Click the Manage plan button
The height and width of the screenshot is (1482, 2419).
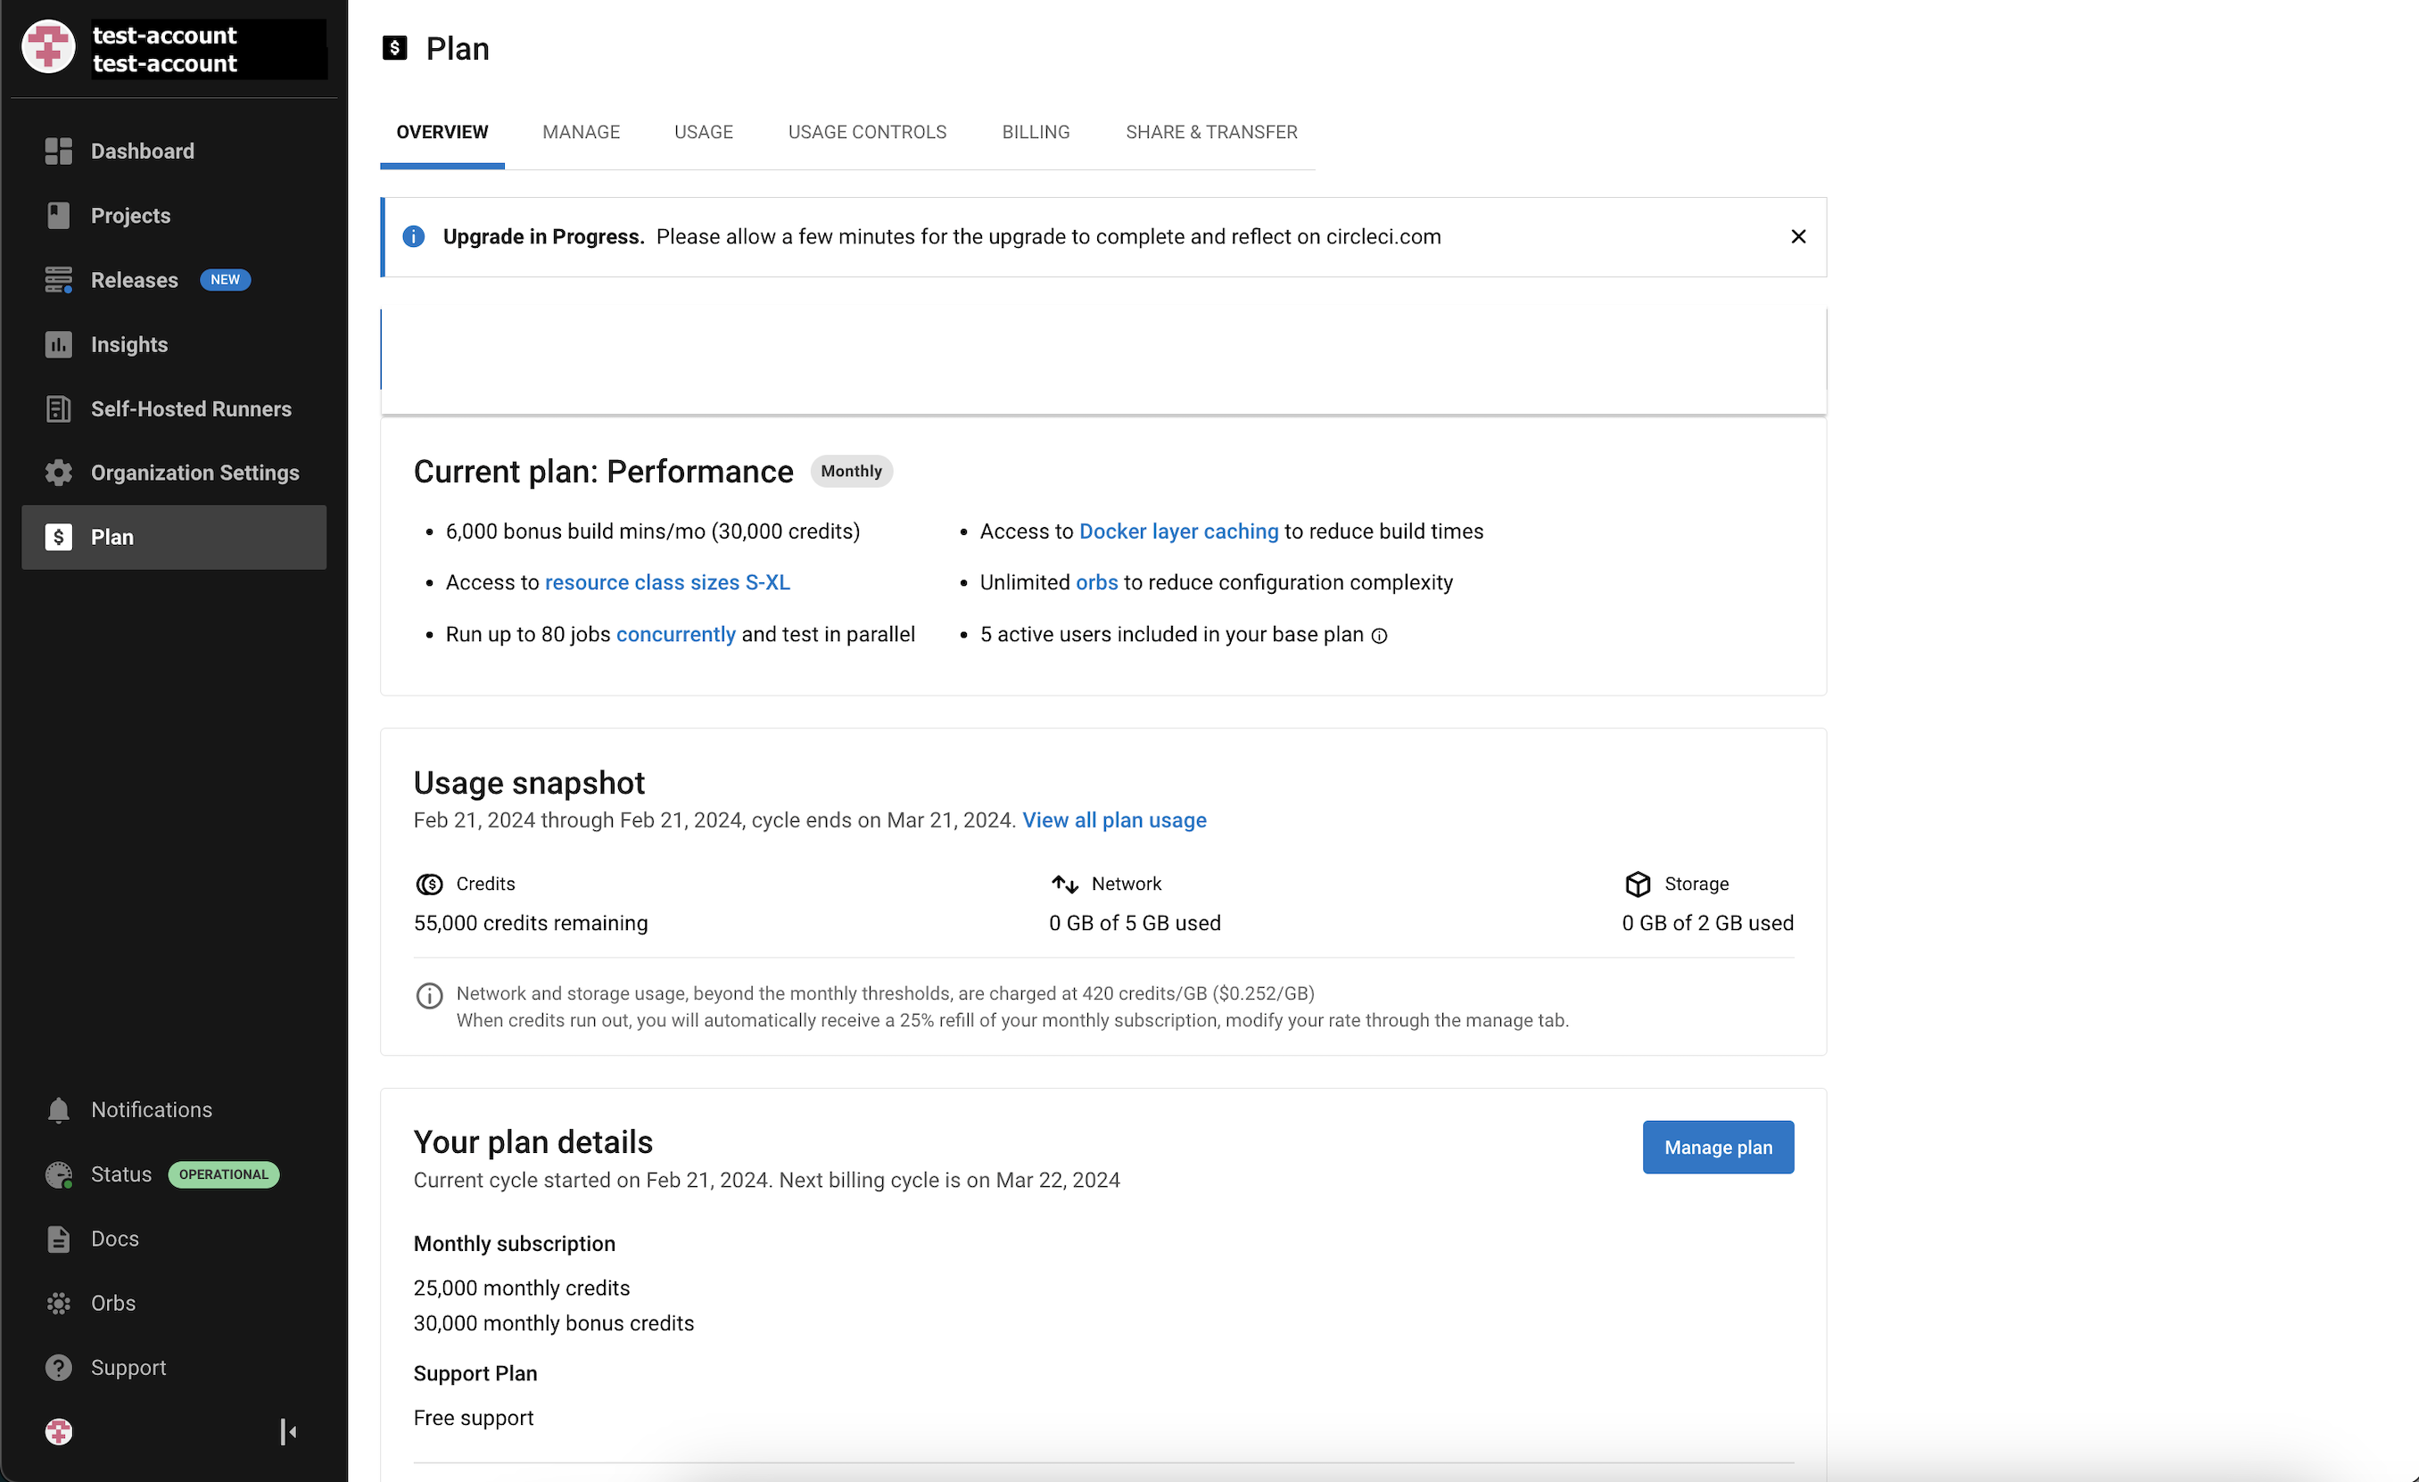[x=1718, y=1148]
